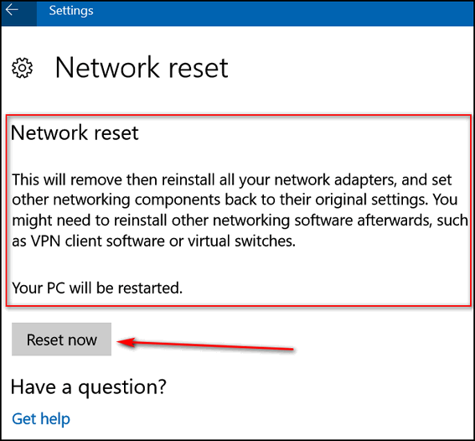The height and width of the screenshot is (441, 475).
Task: Click the Network reset heading inside the red box
Action: (75, 132)
